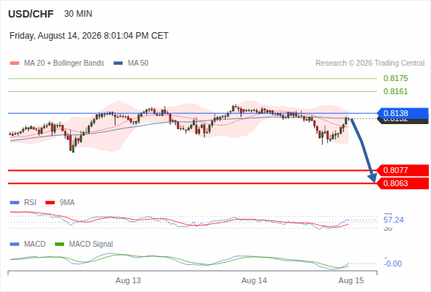Screen dimensions: 431x292
Task: Click the 9MA red legend swatch
Action: pyautogui.click(x=50, y=203)
